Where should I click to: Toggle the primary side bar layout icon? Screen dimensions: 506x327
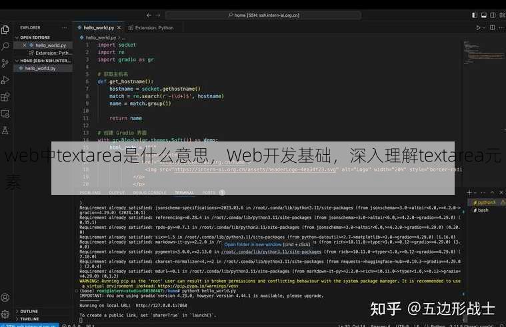click(475, 15)
